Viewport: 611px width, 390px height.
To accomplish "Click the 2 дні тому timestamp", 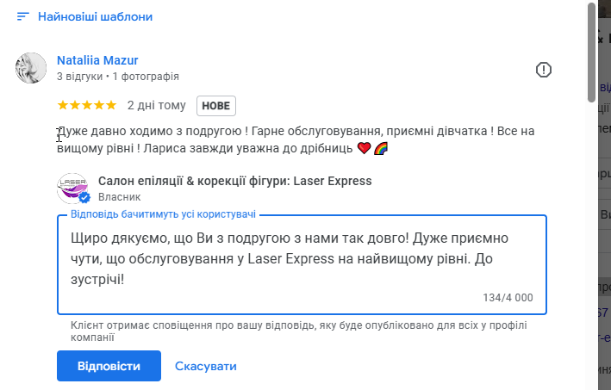I will [156, 105].
